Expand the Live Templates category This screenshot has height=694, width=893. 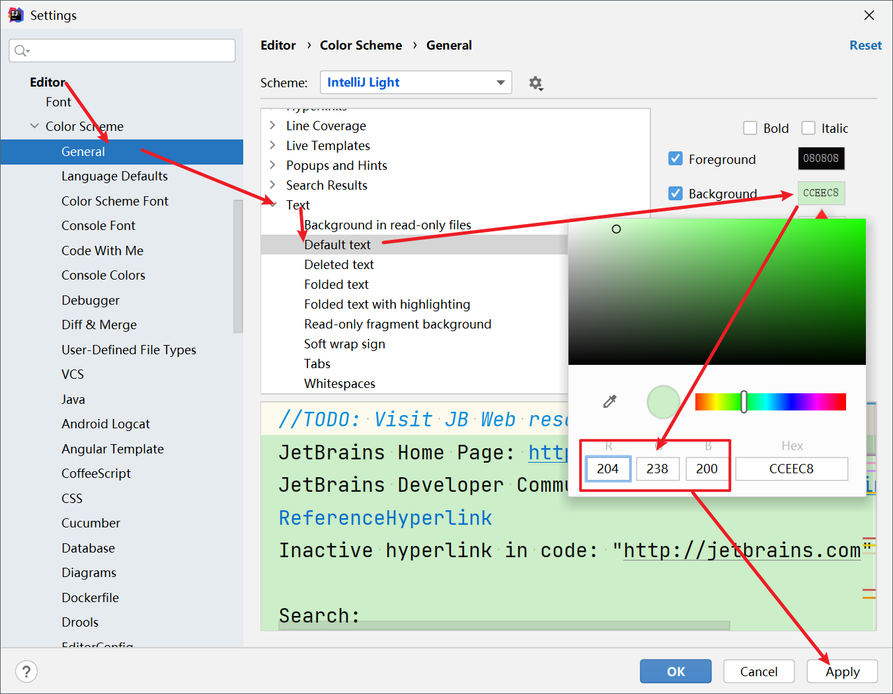click(272, 145)
